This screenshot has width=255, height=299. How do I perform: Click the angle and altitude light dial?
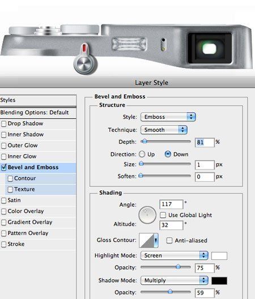point(147,215)
